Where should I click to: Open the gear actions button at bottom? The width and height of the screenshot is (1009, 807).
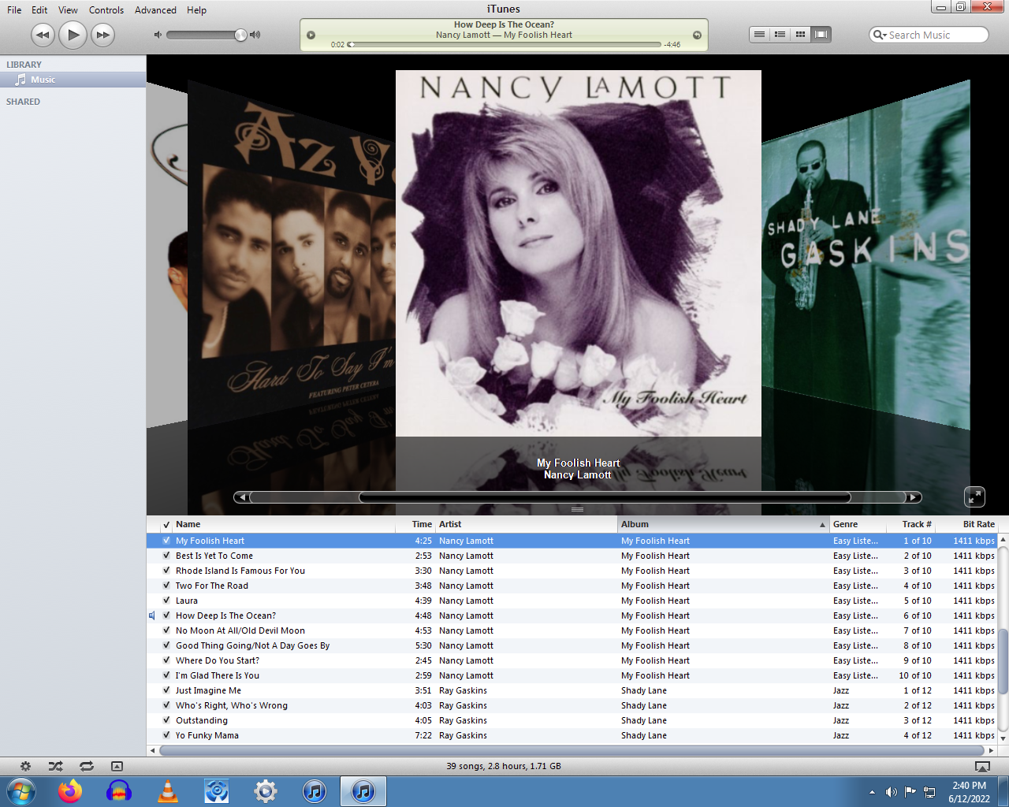tap(25, 766)
